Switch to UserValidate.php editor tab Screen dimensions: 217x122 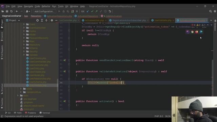point(163,20)
